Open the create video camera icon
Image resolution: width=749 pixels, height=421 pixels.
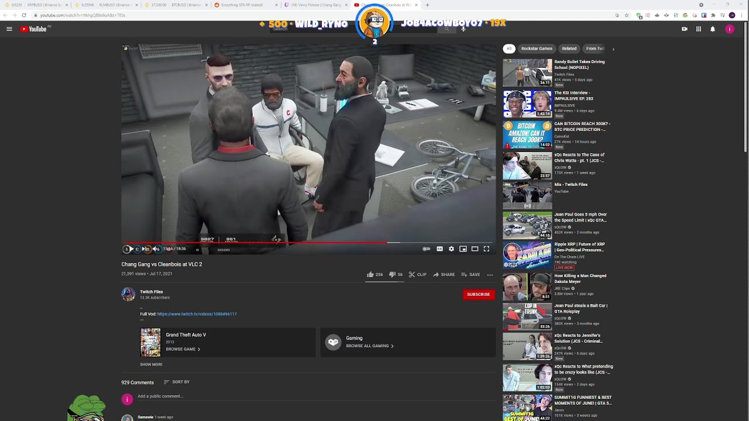(x=685, y=29)
